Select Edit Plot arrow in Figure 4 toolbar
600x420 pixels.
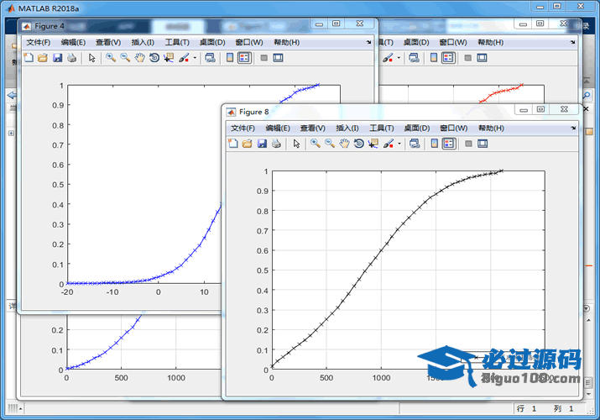(91, 58)
